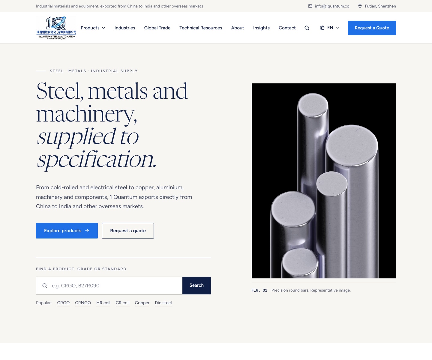Open the Insights section

[x=261, y=28]
